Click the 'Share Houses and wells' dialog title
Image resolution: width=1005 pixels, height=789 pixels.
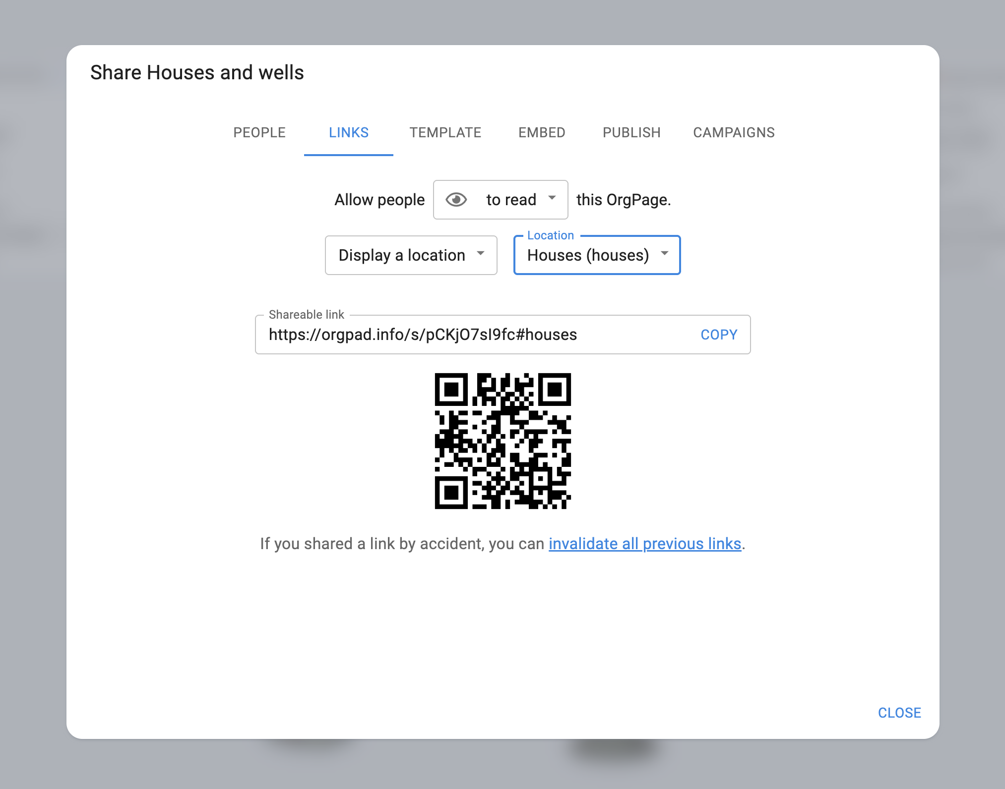click(197, 72)
